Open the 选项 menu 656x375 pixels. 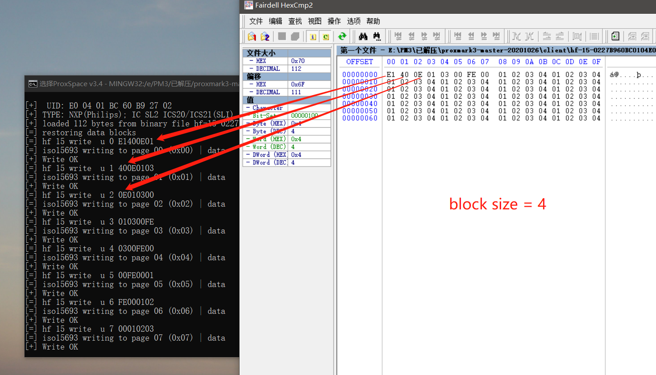pyautogui.click(x=353, y=21)
